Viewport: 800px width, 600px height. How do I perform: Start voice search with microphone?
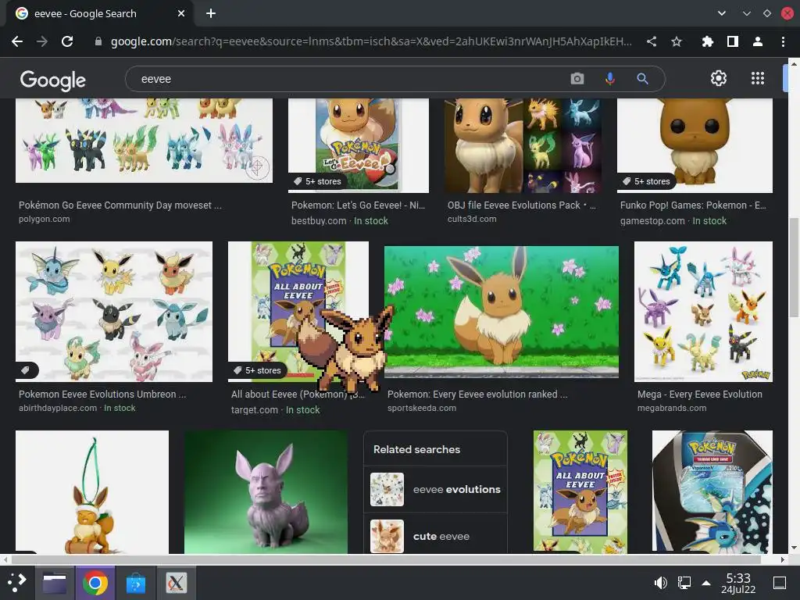pyautogui.click(x=609, y=79)
